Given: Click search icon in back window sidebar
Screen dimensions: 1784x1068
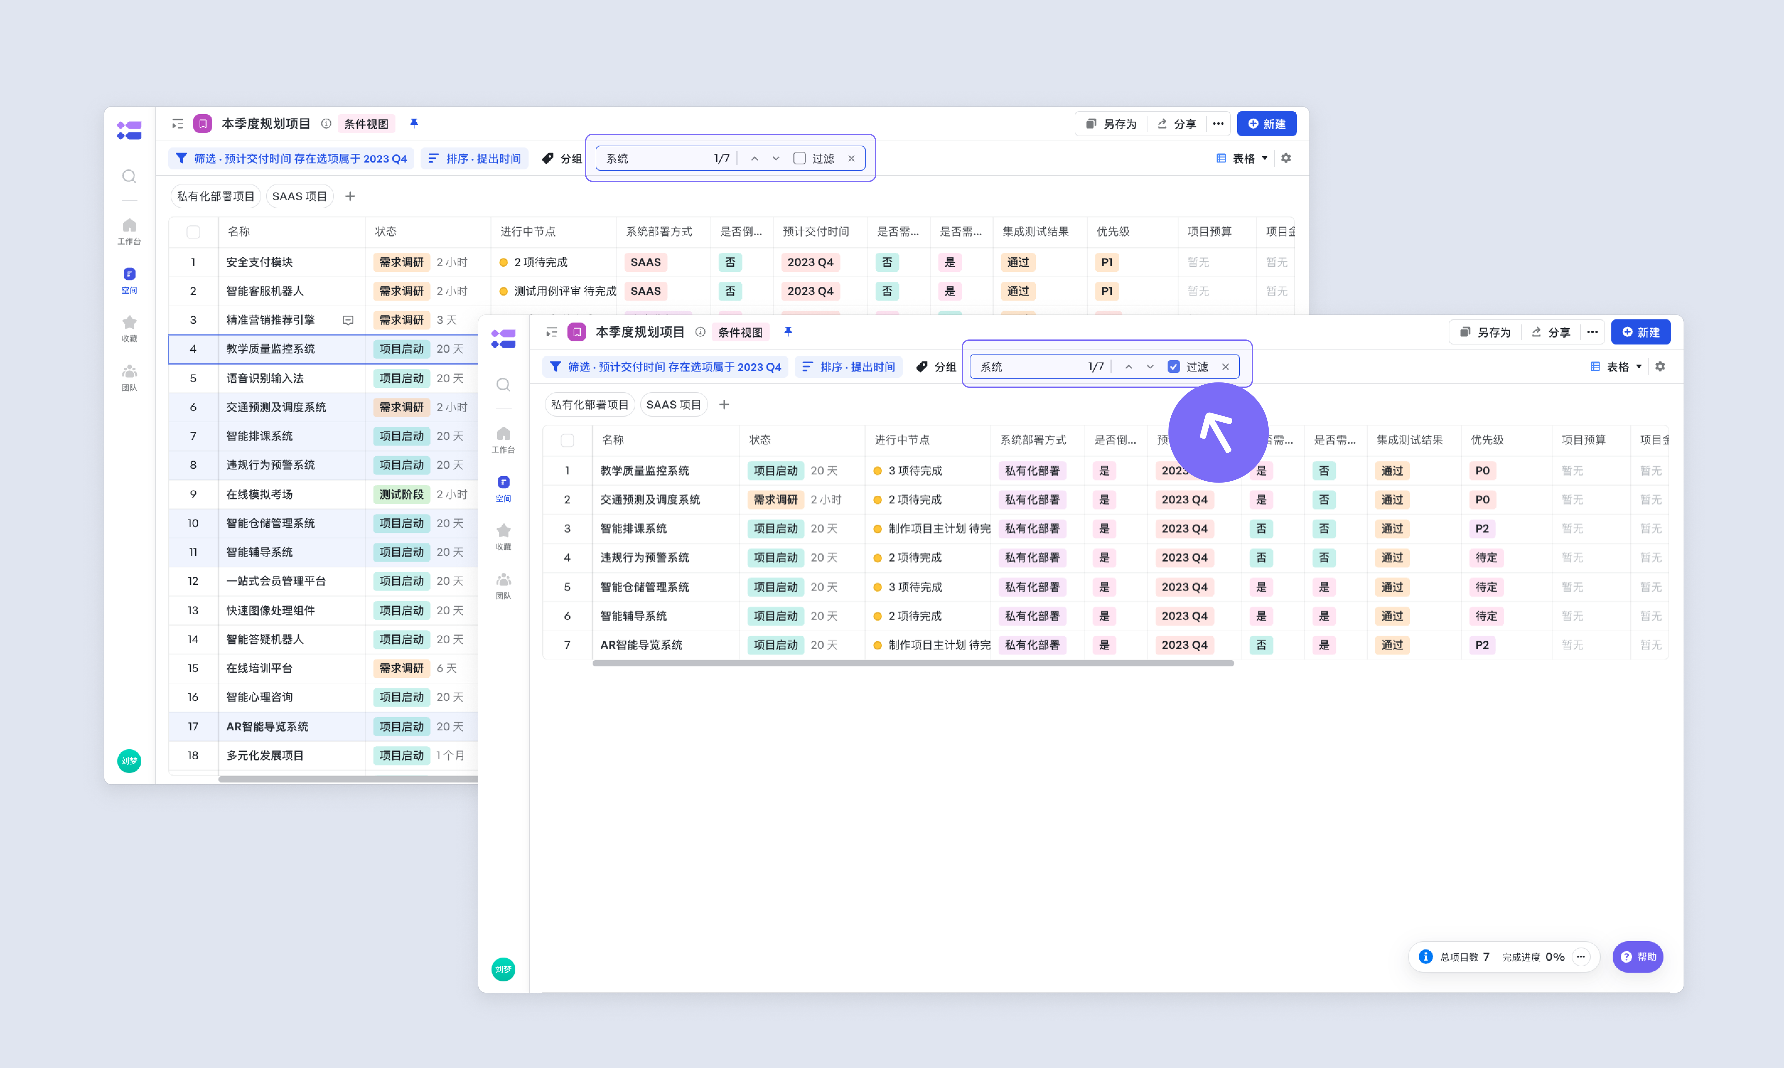Looking at the screenshot, I should [x=129, y=176].
